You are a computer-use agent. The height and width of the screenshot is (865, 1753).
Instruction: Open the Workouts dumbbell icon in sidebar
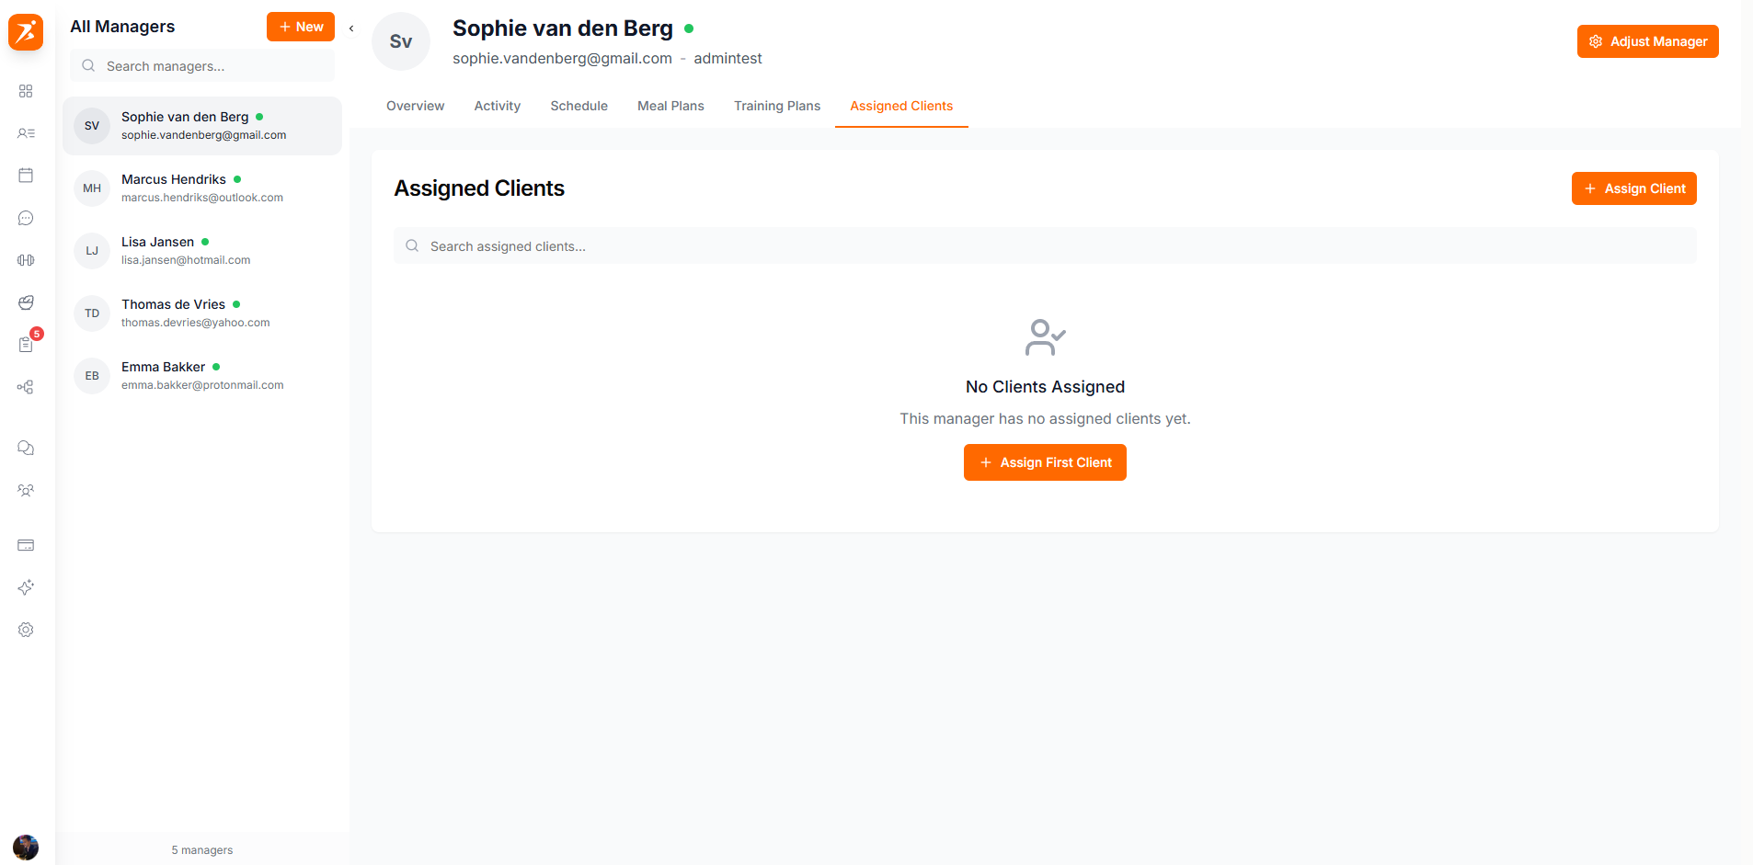click(25, 260)
